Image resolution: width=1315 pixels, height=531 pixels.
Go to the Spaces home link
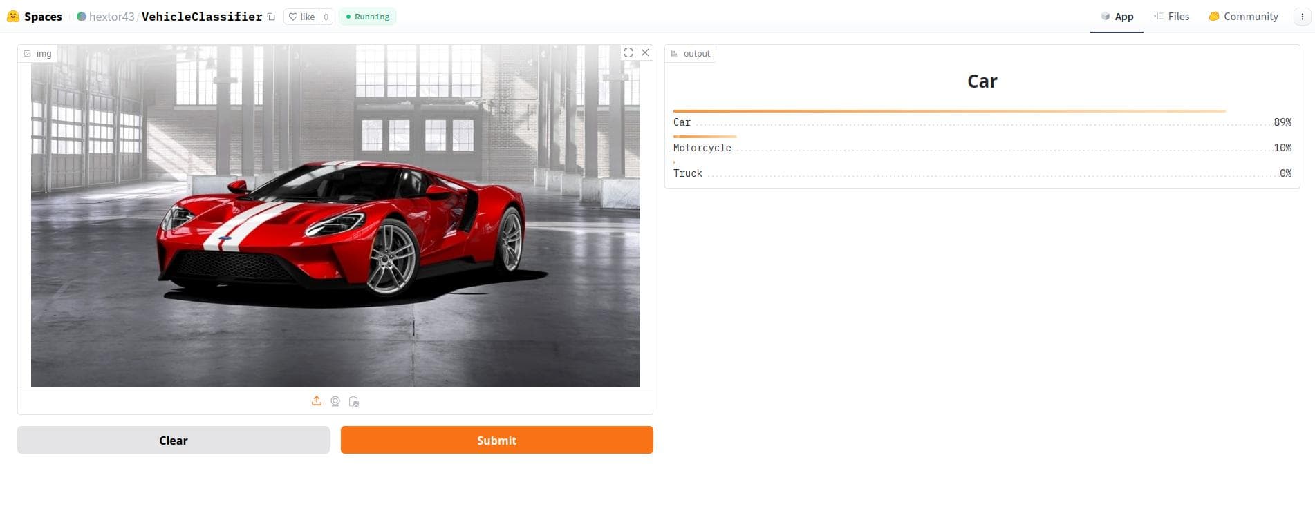tap(43, 17)
